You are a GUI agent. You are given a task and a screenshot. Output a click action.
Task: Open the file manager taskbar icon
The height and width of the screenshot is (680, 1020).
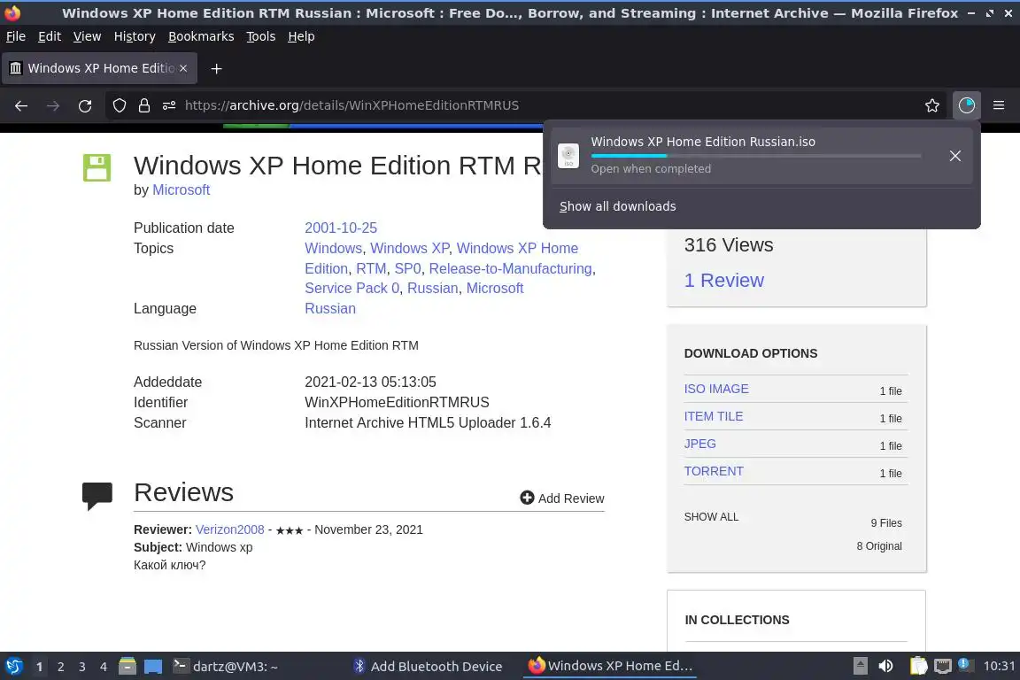tap(127, 666)
